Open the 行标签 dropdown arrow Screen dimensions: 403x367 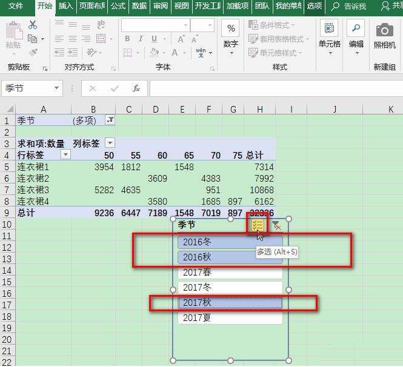65,154
